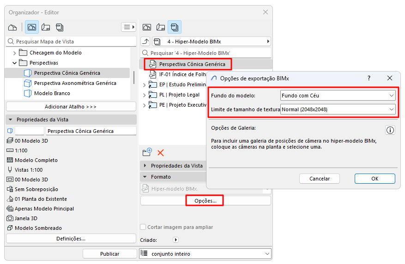Toggle the Cortar imagem para ampliar checkbox
Image resolution: width=405 pixels, height=264 pixels.
coord(143,227)
